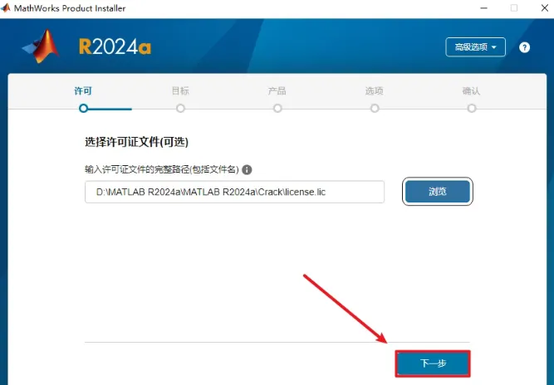Click the 输入许可证文件的完整路径 label

[x=162, y=170]
